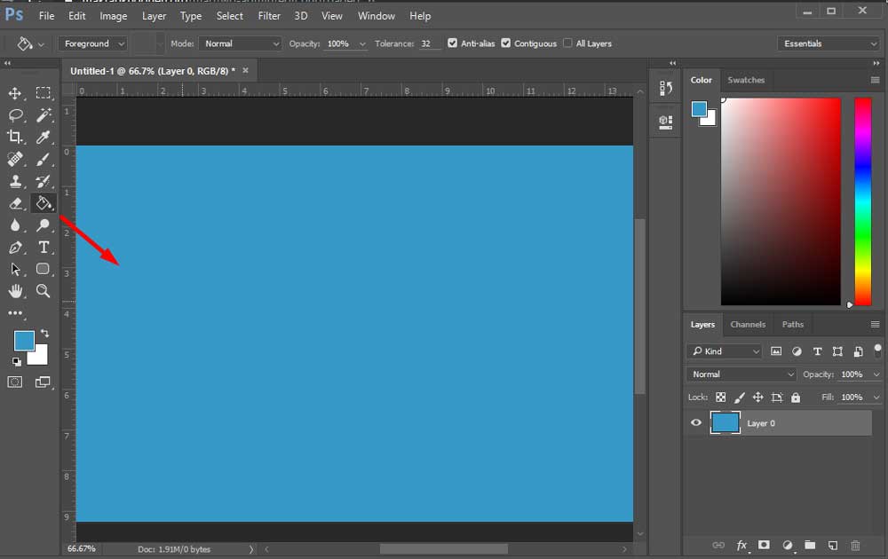888x559 pixels.
Task: Switch to the Channels tab
Action: (x=748, y=324)
